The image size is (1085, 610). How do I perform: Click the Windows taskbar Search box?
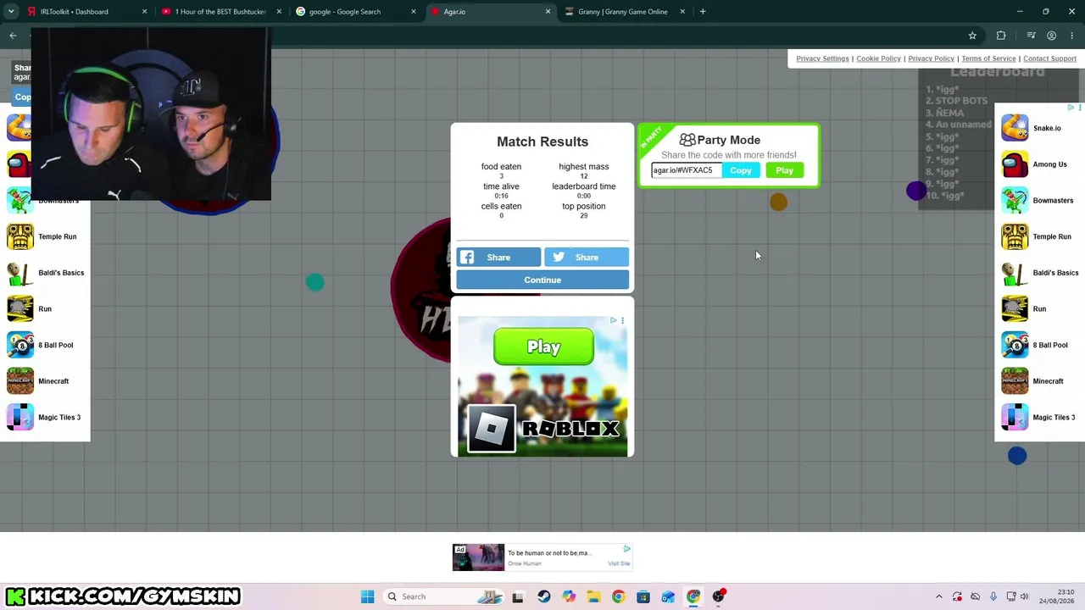coord(445,596)
